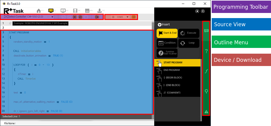Click the TRUE (1) value

coord(58,56)
